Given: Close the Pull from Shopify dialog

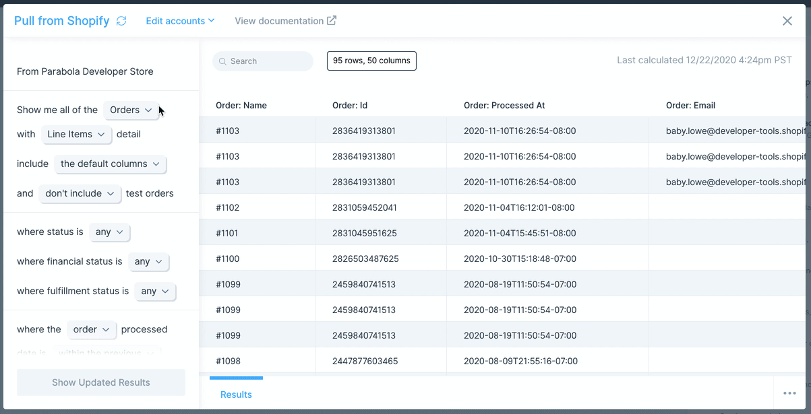Looking at the screenshot, I should click(787, 21).
